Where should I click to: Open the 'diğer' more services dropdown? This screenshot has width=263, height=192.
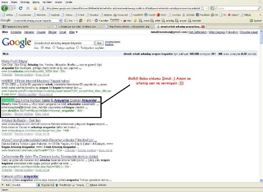coord(73,32)
